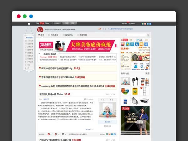Viewport: 188px width, 141px height.
Task: Click the cosmetics sale banner
Action: (x=77, y=45)
